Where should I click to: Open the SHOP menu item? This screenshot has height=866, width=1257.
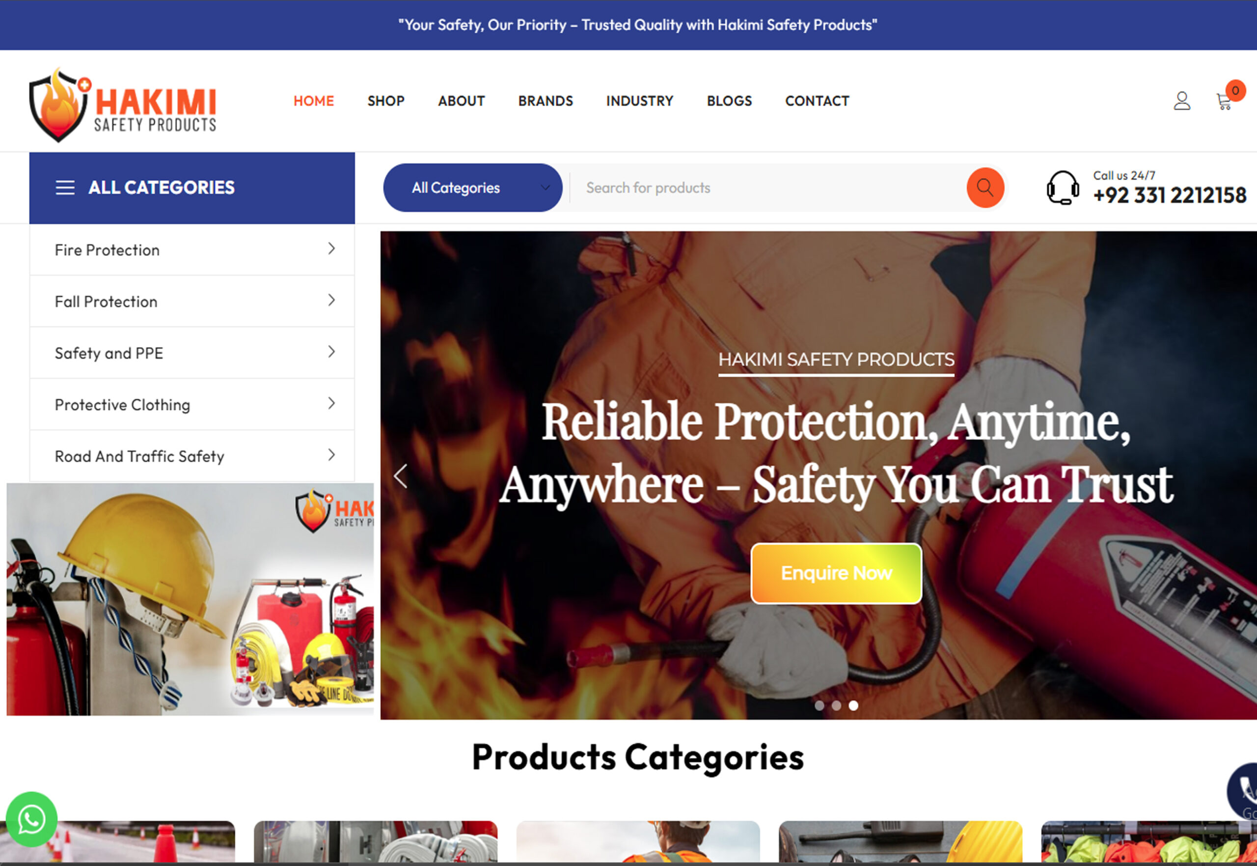385,101
